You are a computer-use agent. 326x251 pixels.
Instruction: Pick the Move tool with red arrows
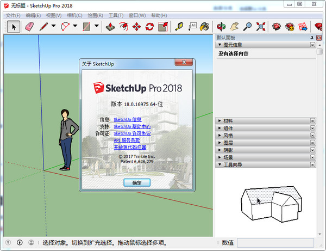point(136,26)
